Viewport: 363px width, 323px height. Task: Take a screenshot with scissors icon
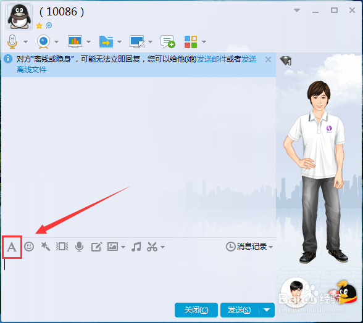coord(152,247)
